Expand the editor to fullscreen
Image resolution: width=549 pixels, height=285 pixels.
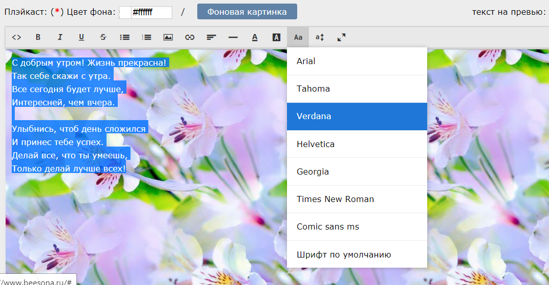tap(342, 37)
